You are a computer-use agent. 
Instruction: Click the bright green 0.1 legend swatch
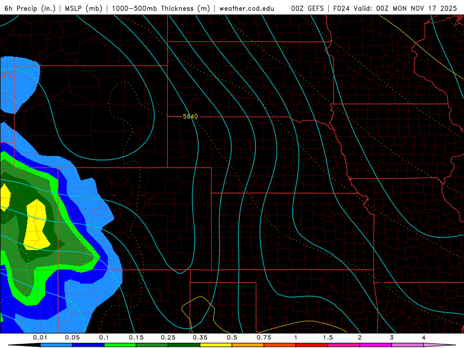click(x=120, y=345)
